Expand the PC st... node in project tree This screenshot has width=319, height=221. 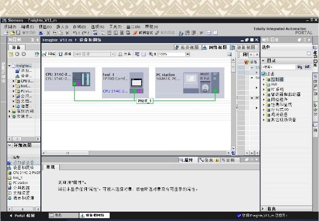[13, 91]
